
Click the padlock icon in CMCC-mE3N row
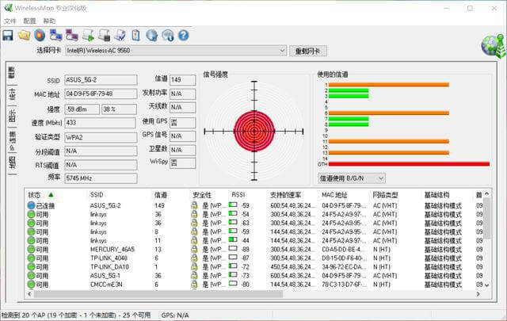194,285
